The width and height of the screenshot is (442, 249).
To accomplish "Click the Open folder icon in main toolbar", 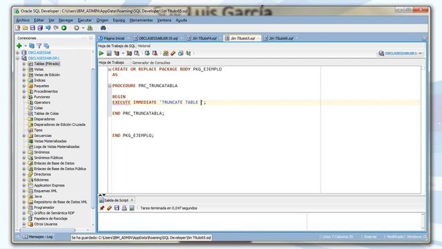I will 26,28.
